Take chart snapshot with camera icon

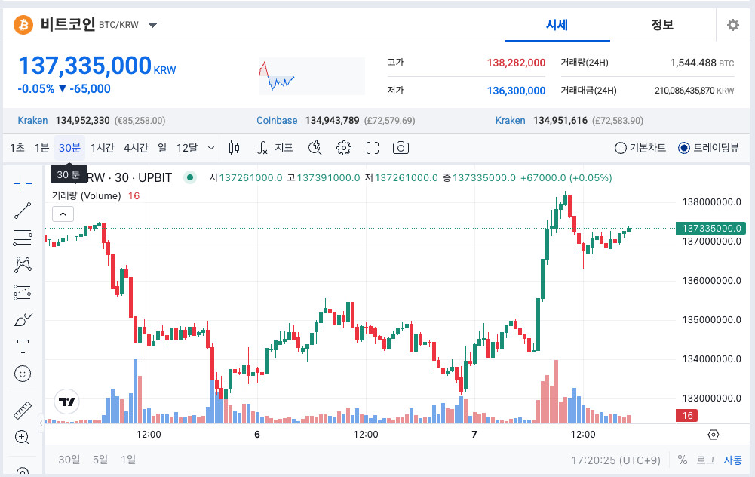coord(401,148)
